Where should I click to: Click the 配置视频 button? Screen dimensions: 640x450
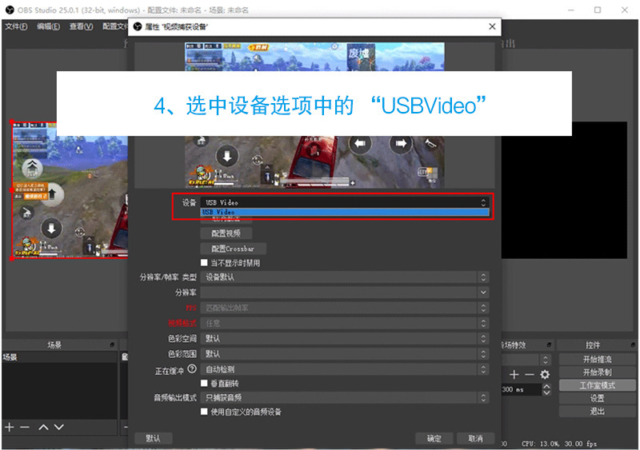[226, 233]
